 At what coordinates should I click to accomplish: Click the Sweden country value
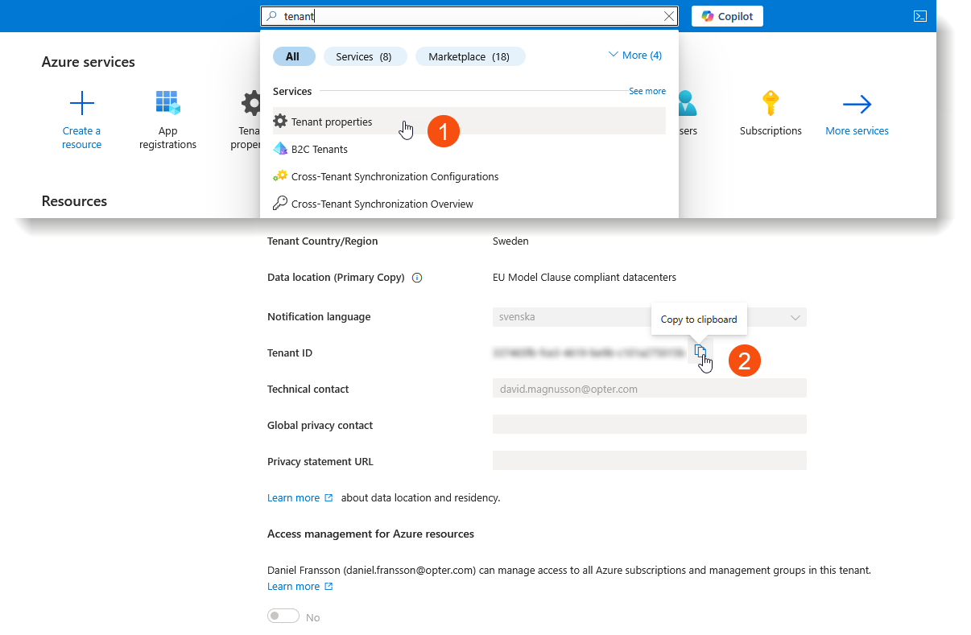(x=510, y=241)
